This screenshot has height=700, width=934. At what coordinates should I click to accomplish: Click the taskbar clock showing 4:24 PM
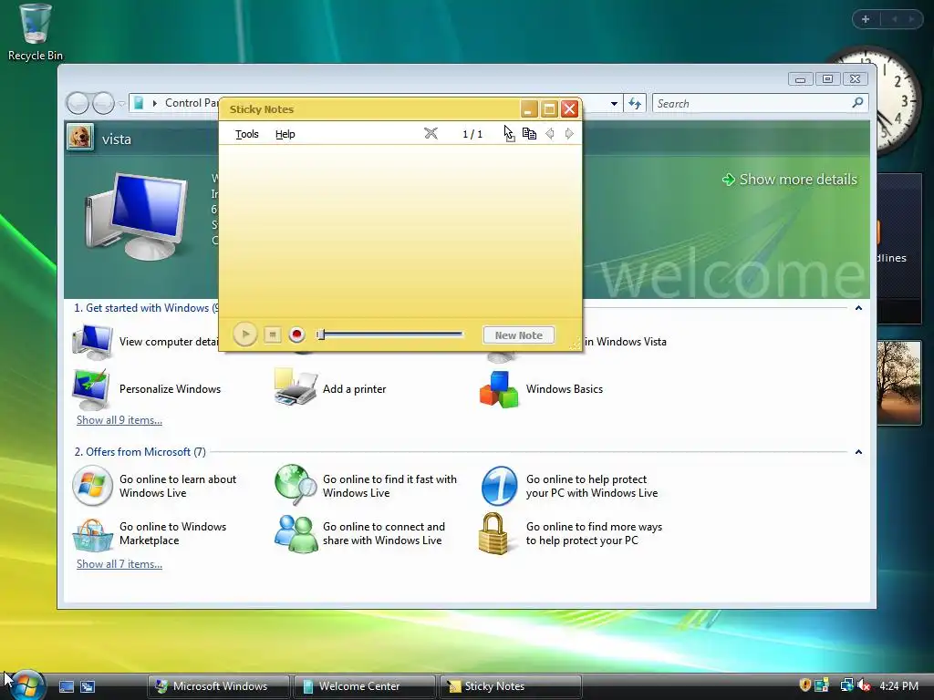coord(898,685)
